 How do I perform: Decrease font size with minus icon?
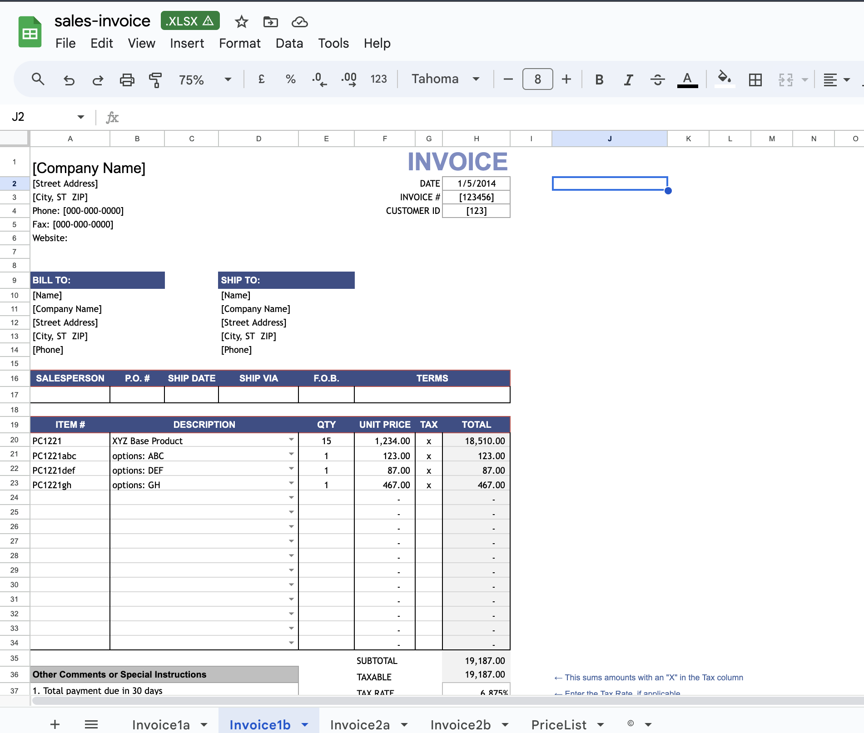(x=508, y=79)
